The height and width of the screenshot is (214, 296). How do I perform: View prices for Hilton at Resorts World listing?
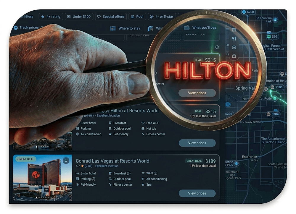click(197, 143)
